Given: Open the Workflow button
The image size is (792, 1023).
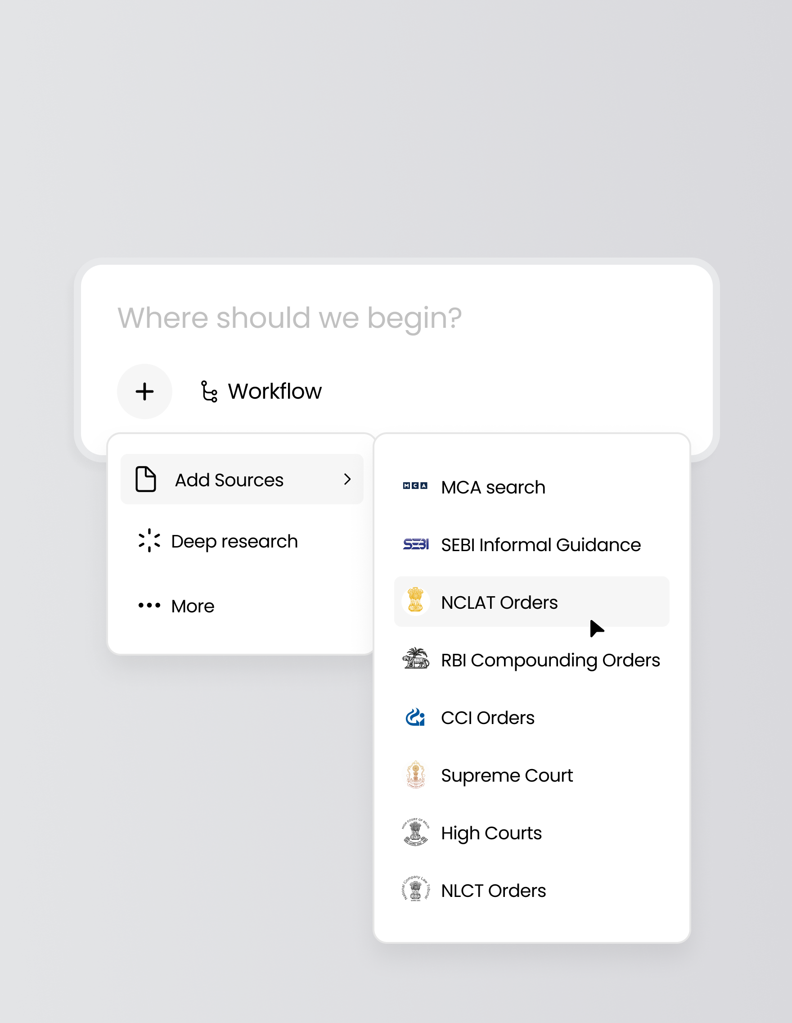Looking at the screenshot, I should click(x=261, y=392).
